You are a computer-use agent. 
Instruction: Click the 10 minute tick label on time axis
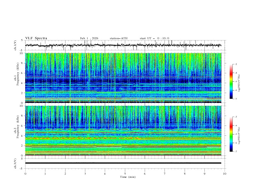225,173
